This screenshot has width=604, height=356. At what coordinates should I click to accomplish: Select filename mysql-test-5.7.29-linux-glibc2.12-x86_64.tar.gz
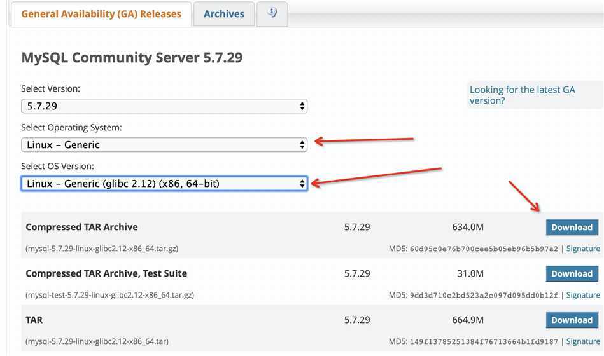coord(109,295)
